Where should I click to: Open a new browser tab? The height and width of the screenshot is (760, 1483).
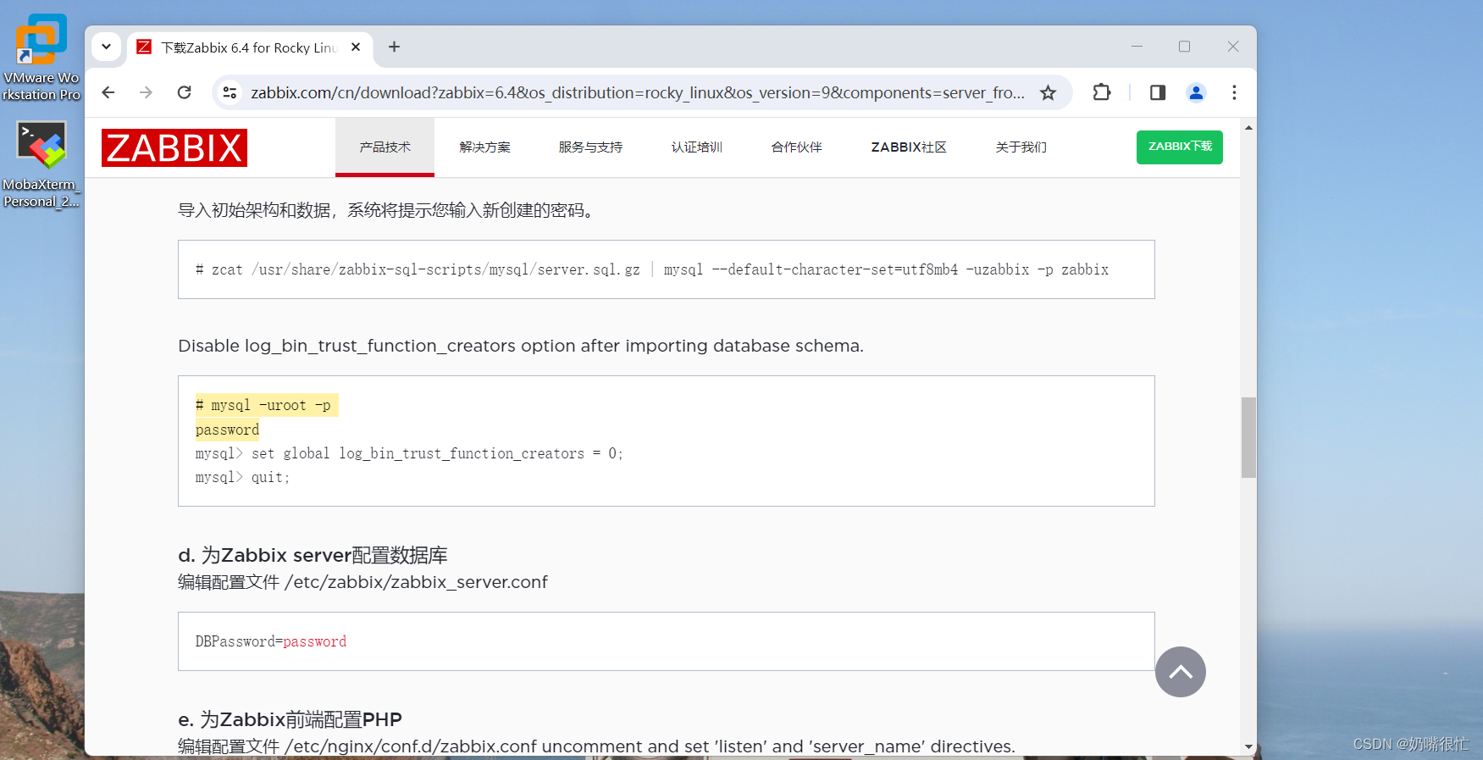click(x=394, y=47)
